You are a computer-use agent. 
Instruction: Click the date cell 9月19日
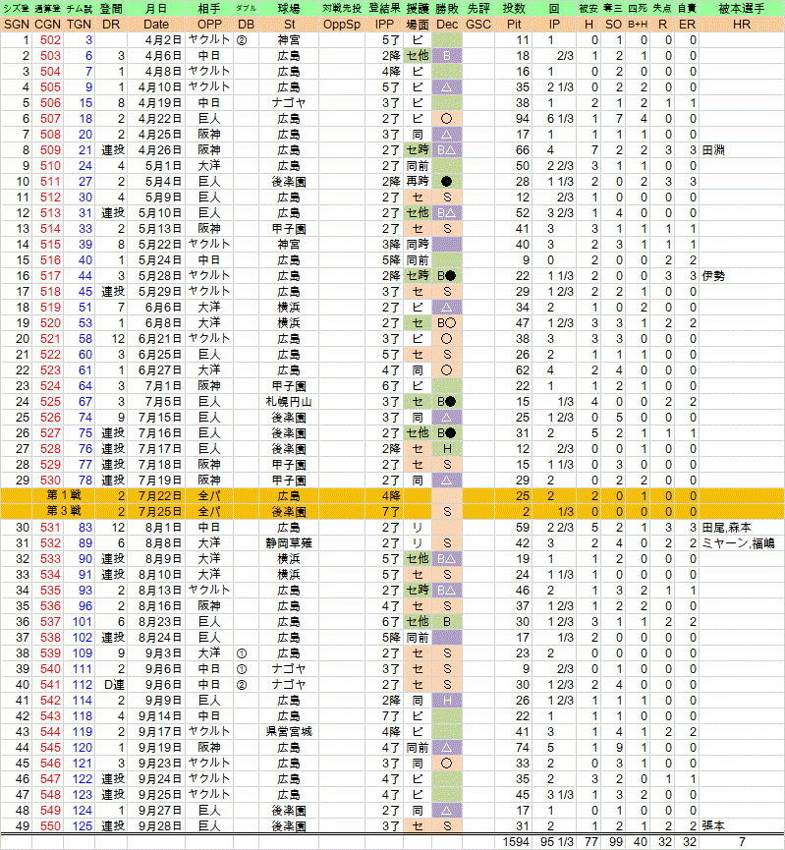(159, 748)
